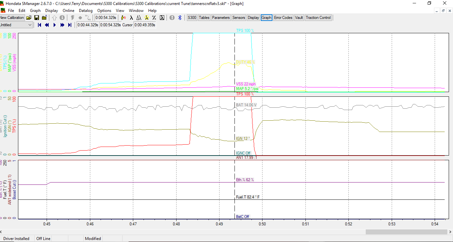Toggle the Sensors view button
This screenshot has width=453, height=242.
coord(238,18)
